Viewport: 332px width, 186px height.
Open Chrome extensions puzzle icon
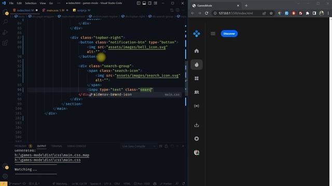(307, 13)
